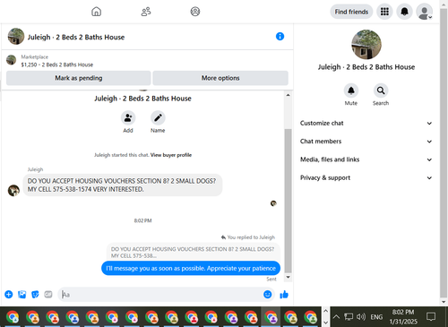Open the Facebook menu grid icon
The height and width of the screenshot is (327, 448).
point(384,12)
